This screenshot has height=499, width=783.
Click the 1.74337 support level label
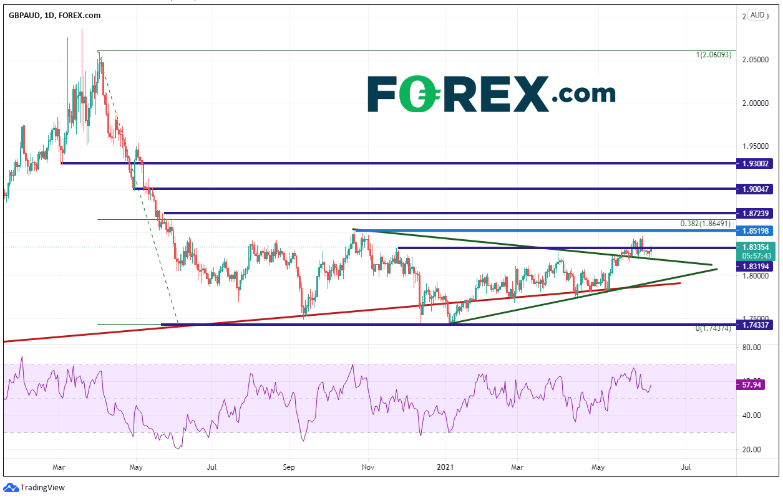click(x=756, y=325)
